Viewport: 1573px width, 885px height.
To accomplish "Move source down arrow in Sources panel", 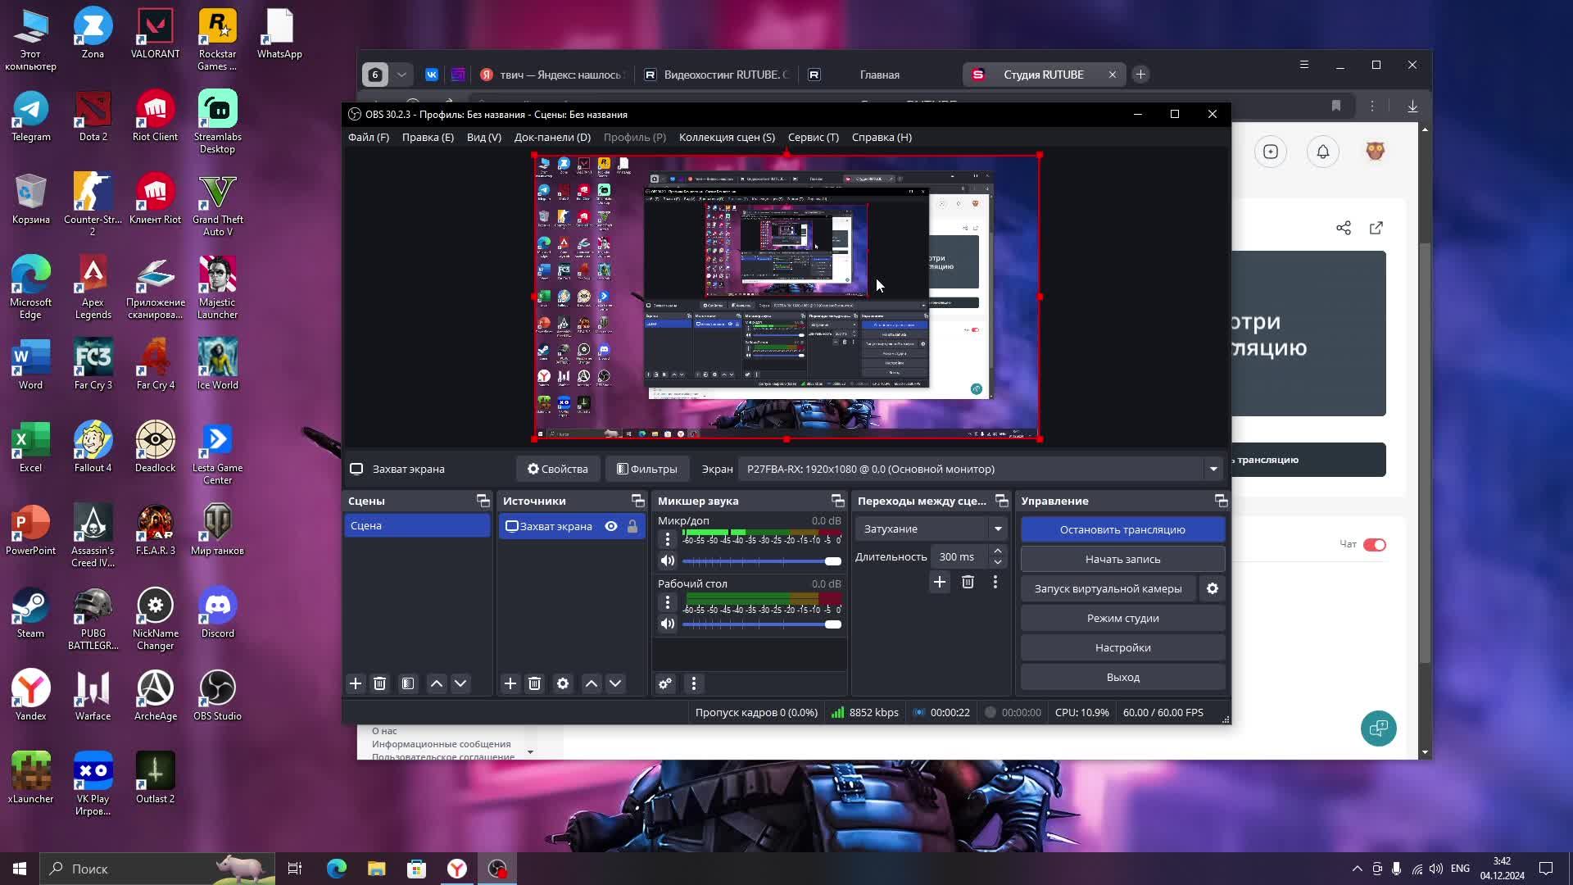I will (x=615, y=683).
